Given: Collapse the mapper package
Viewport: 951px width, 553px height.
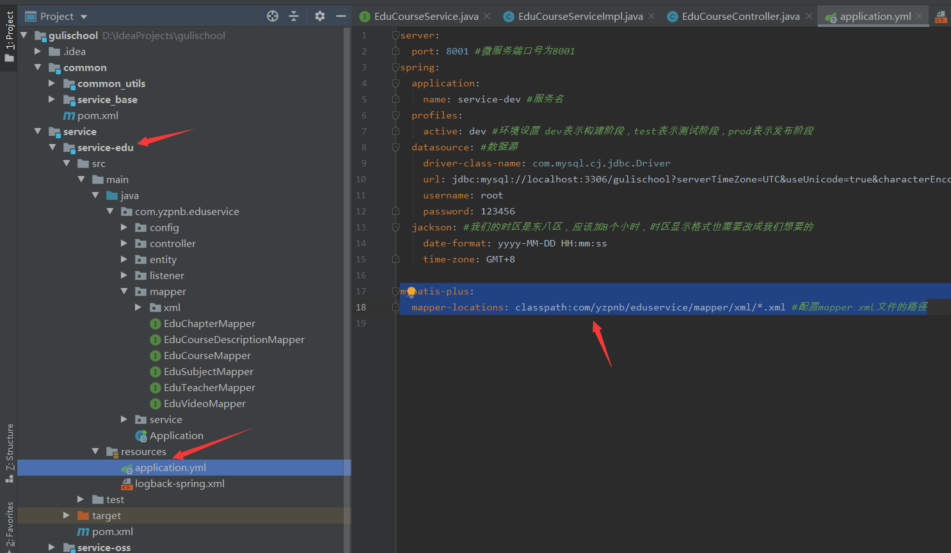Looking at the screenshot, I should point(124,291).
